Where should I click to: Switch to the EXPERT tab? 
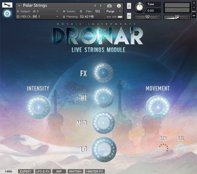(x=25, y=171)
